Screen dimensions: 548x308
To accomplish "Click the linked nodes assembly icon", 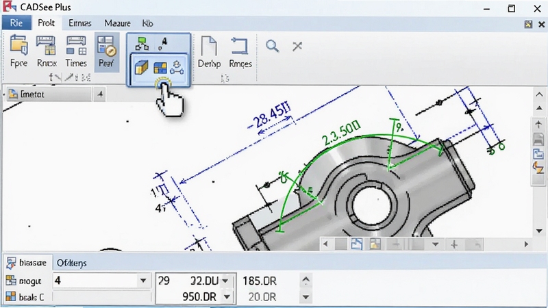I will [x=177, y=67].
